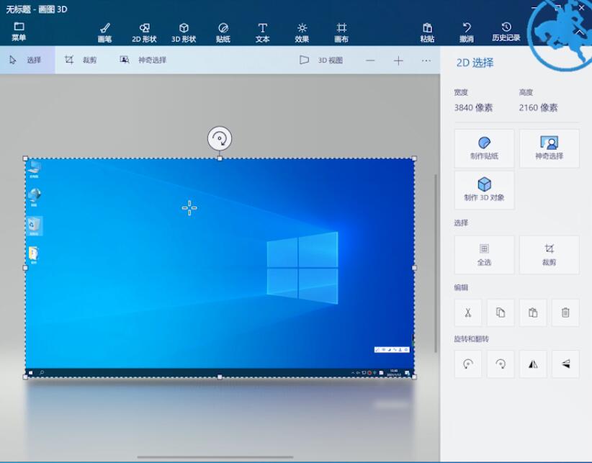Screen dimensions: 592x463
Task: Click the 全选 select-all button
Action: pos(484,254)
